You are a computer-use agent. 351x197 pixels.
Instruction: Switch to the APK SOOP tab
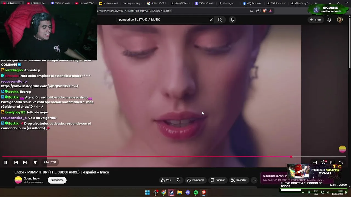pyautogui.click(x=156, y=4)
